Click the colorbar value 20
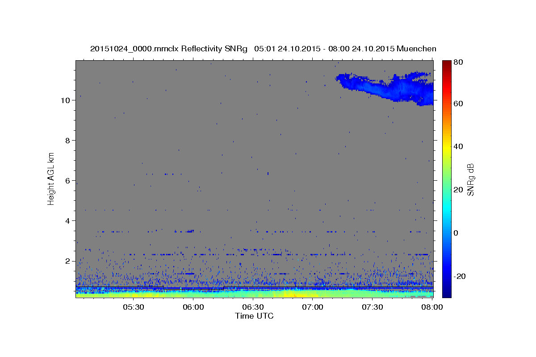Screen dimensions: 536x357 [x=458, y=190]
